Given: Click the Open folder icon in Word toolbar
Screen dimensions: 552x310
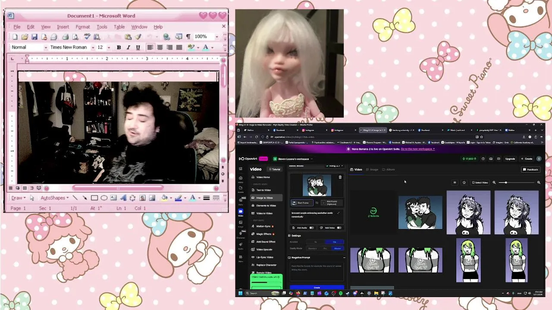Looking at the screenshot, I should tap(25, 37).
